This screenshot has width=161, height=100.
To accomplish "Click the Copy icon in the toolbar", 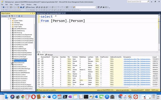I will pos(53,7).
